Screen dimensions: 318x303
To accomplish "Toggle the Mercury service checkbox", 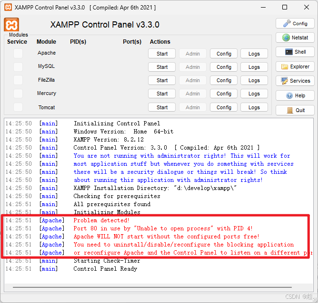I will point(18,94).
